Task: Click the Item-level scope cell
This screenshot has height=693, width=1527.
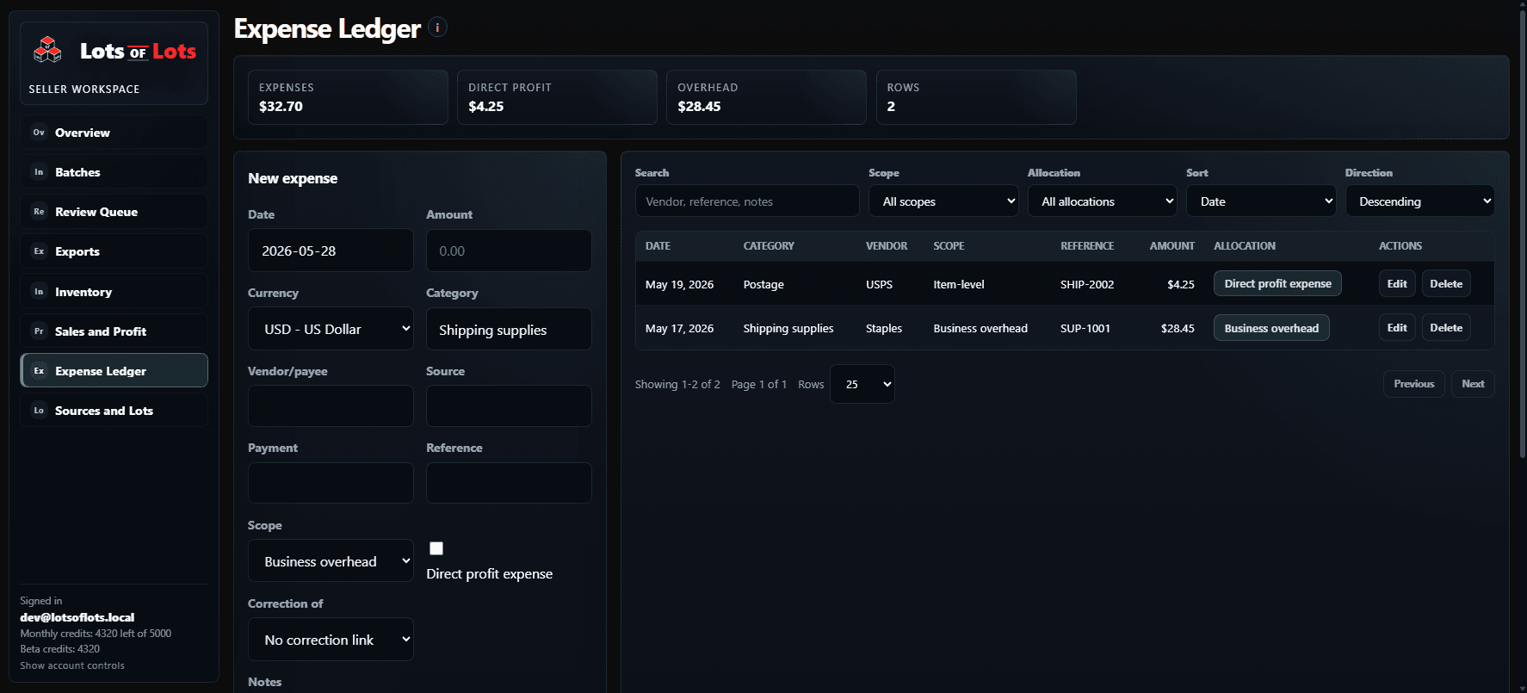Action: tap(959, 284)
